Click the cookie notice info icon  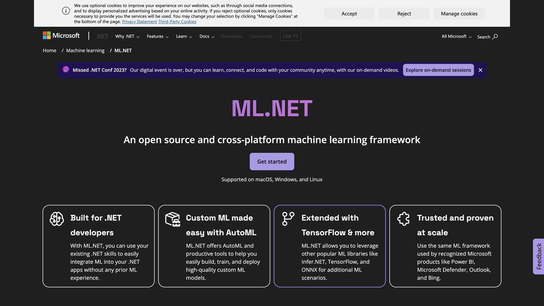click(66, 11)
